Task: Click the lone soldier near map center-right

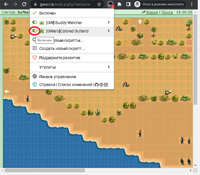Action: (x=140, y=133)
